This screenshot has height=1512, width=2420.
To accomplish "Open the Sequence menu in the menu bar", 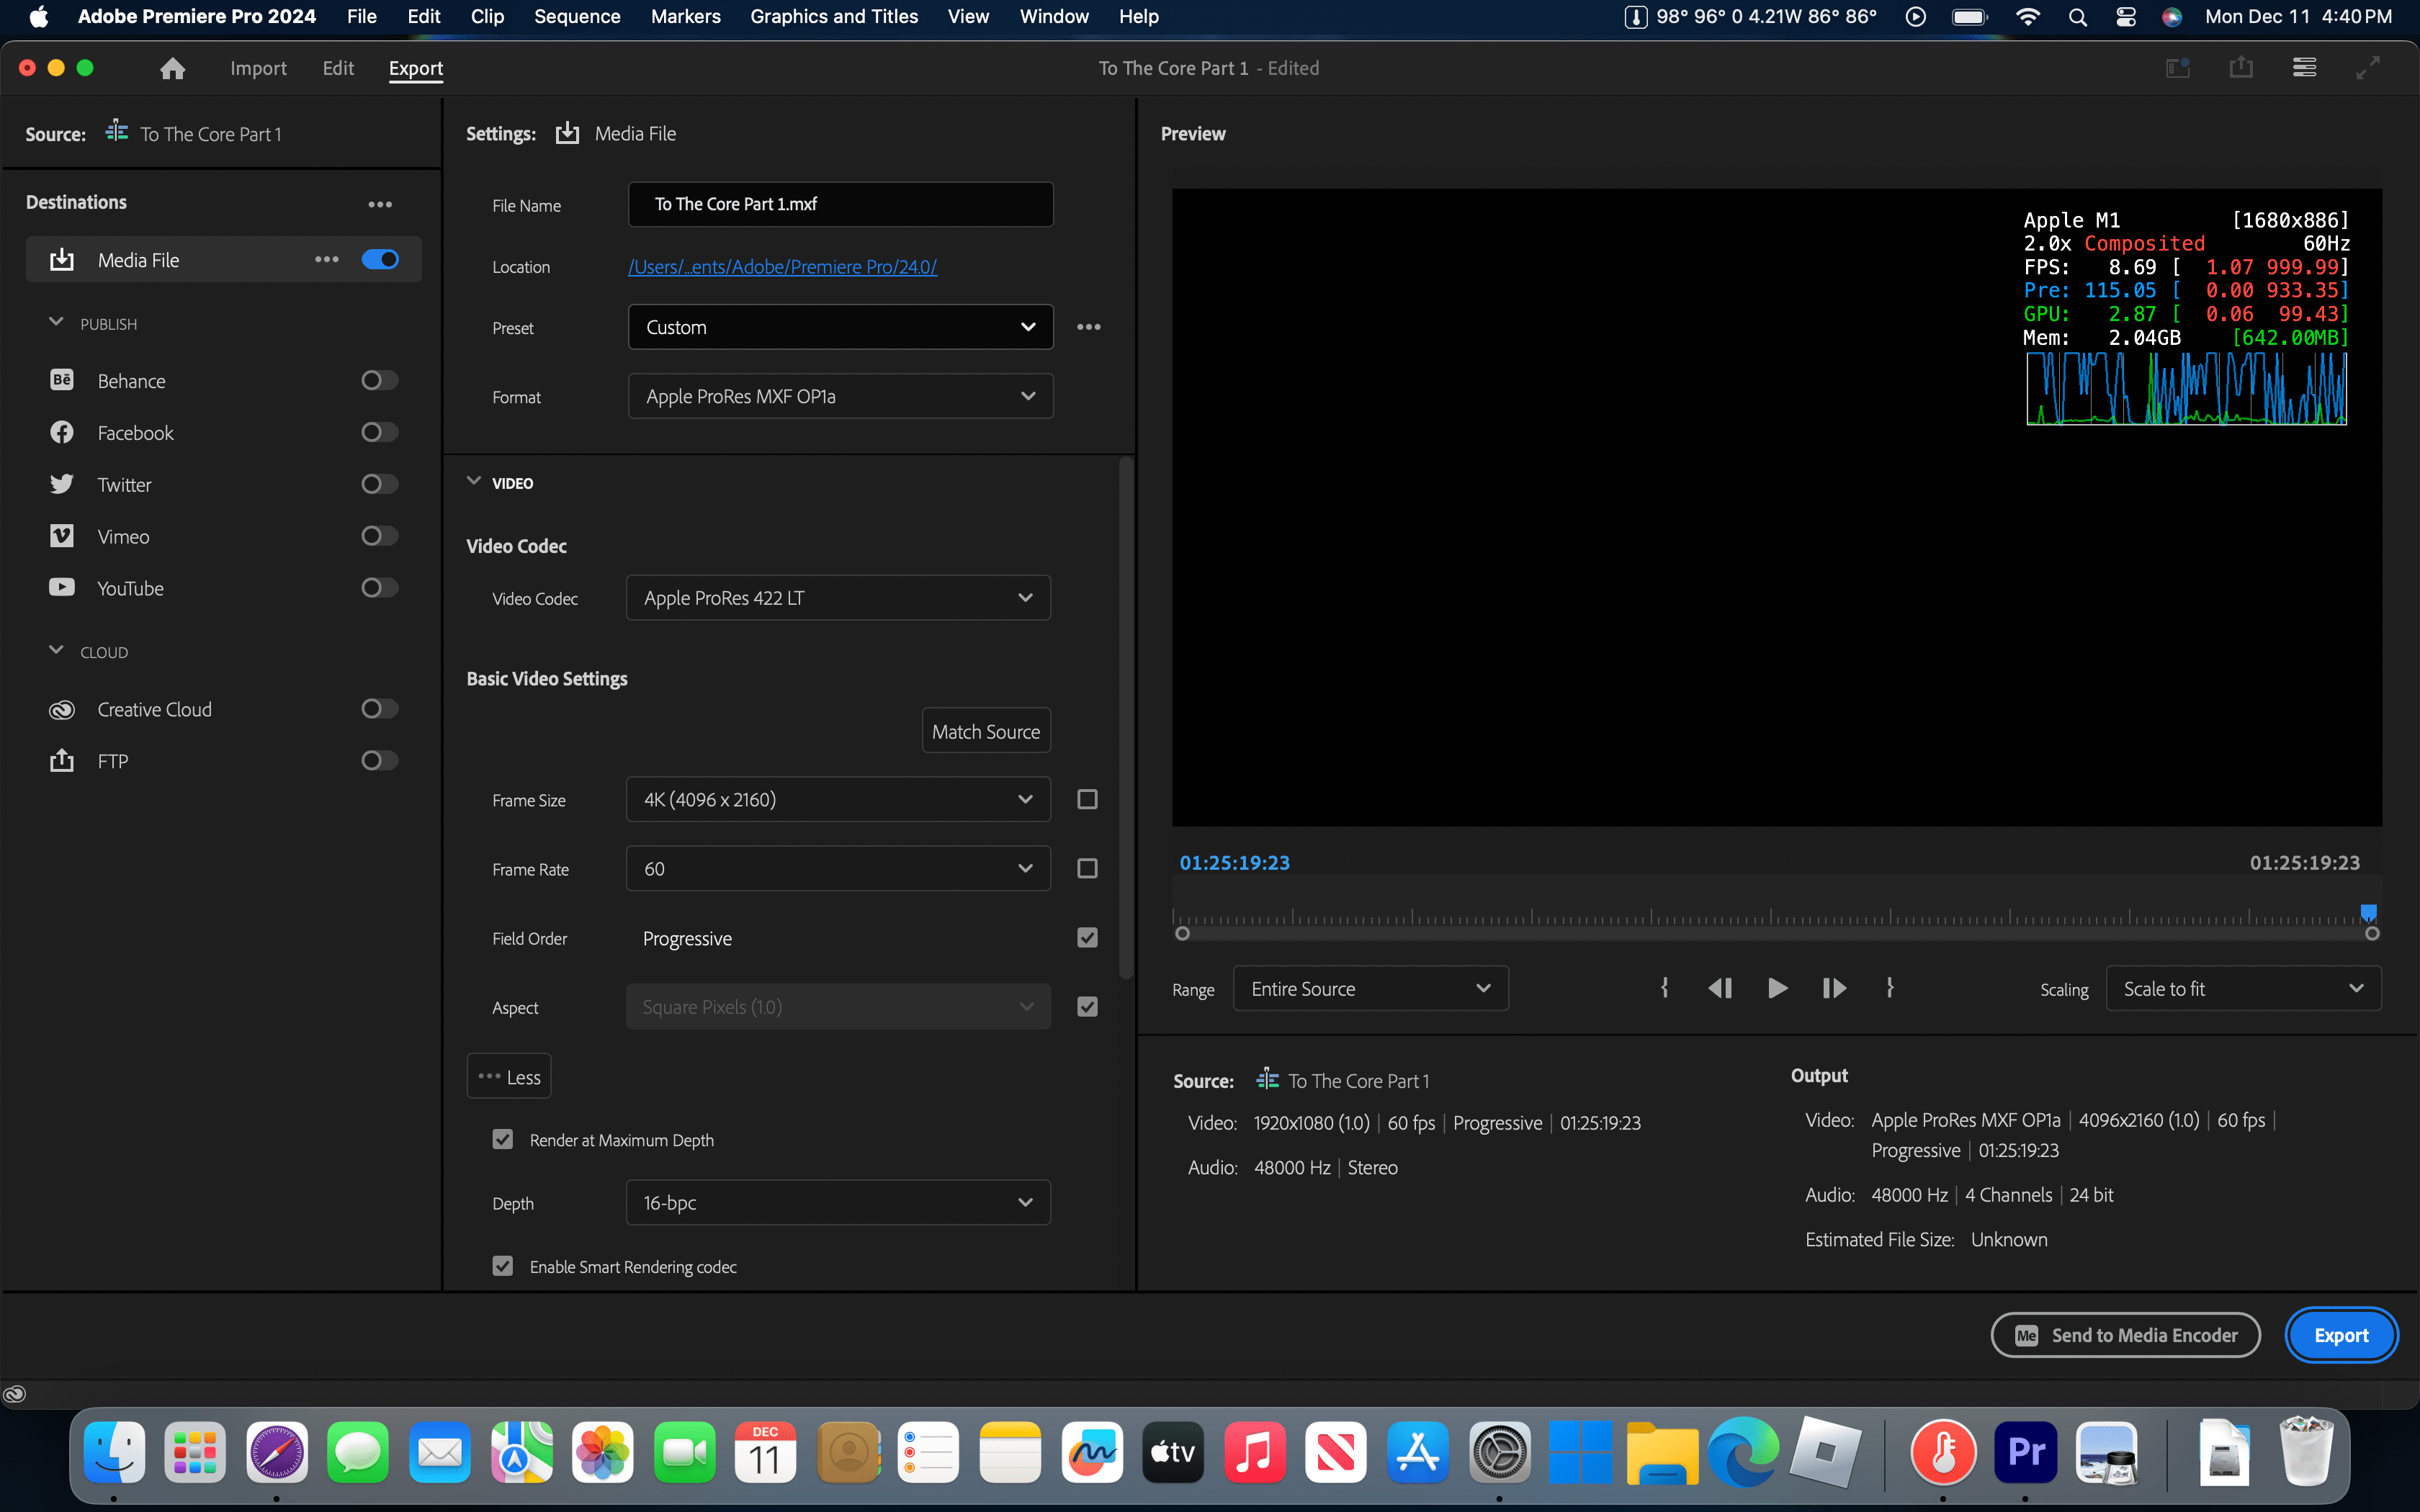I will pyautogui.click(x=577, y=16).
